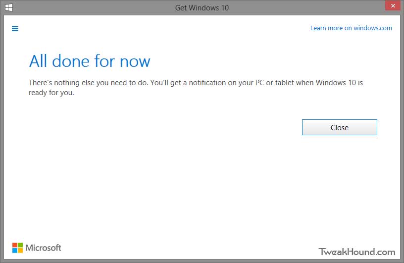Open Learn more on windows.com link
This screenshot has width=404, height=263.
(x=351, y=28)
